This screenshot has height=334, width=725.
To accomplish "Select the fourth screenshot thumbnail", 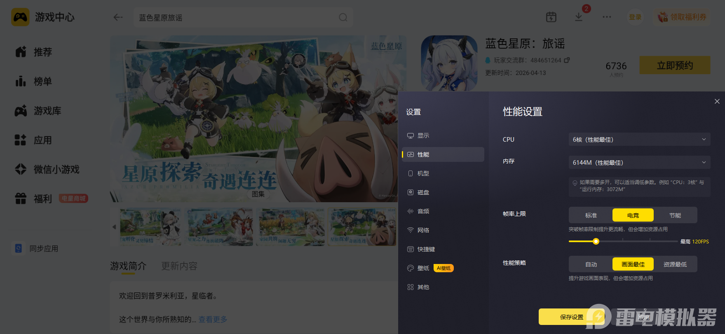I will tap(362, 227).
